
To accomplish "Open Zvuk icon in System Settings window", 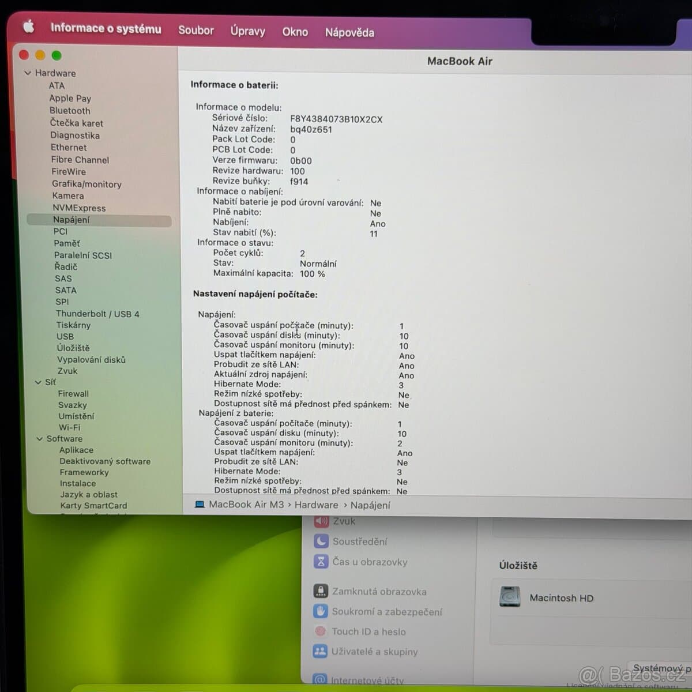I will (x=321, y=521).
